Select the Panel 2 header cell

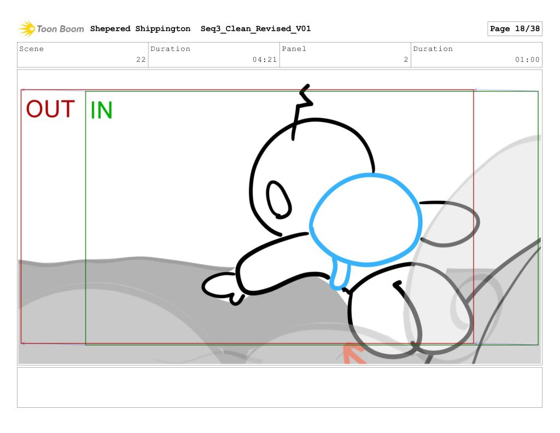point(345,55)
